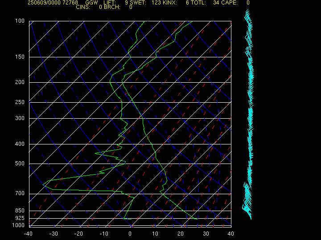Image resolution: width=321 pixels, height=240 pixels.
Task: Click the 100 pressure level label
Action: [20, 21]
